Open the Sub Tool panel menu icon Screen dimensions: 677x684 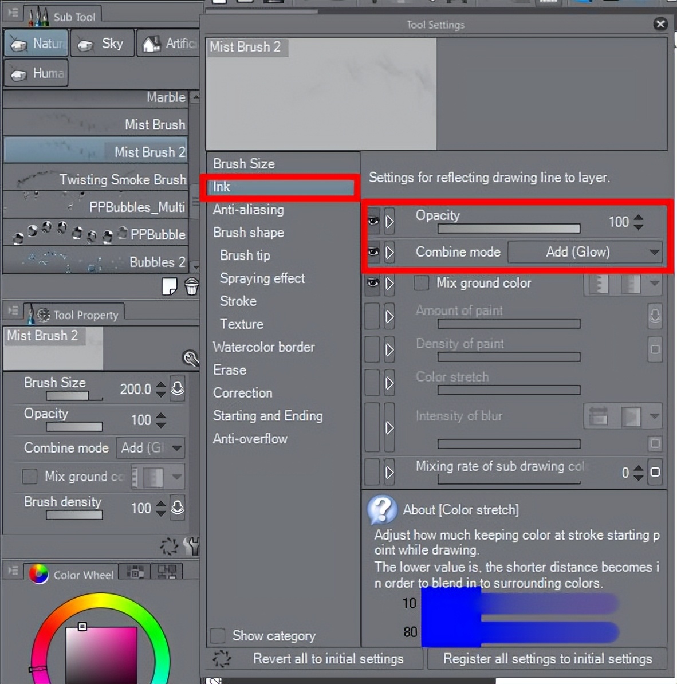pyautogui.click(x=13, y=12)
